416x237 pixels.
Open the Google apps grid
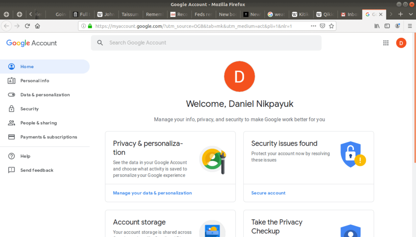386,43
